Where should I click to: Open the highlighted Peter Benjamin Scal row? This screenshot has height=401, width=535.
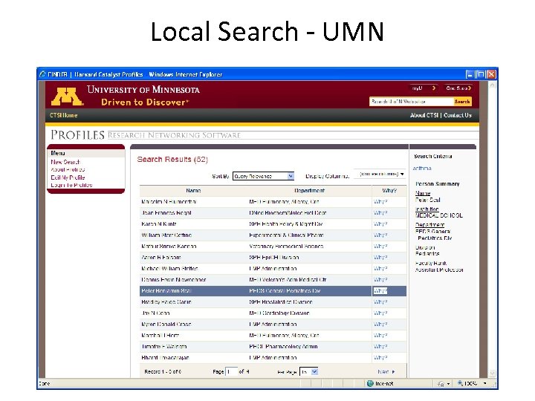click(x=273, y=291)
